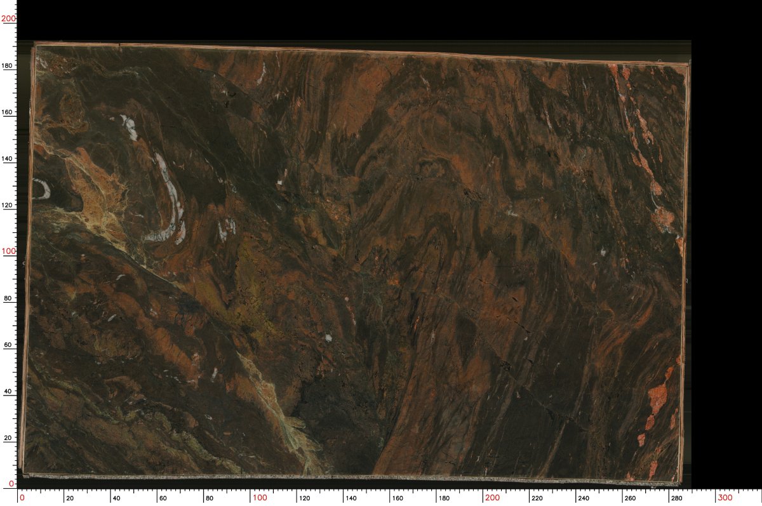Click the 120 mark on vertical ruler
The width and height of the screenshot is (762, 506).
8,205
